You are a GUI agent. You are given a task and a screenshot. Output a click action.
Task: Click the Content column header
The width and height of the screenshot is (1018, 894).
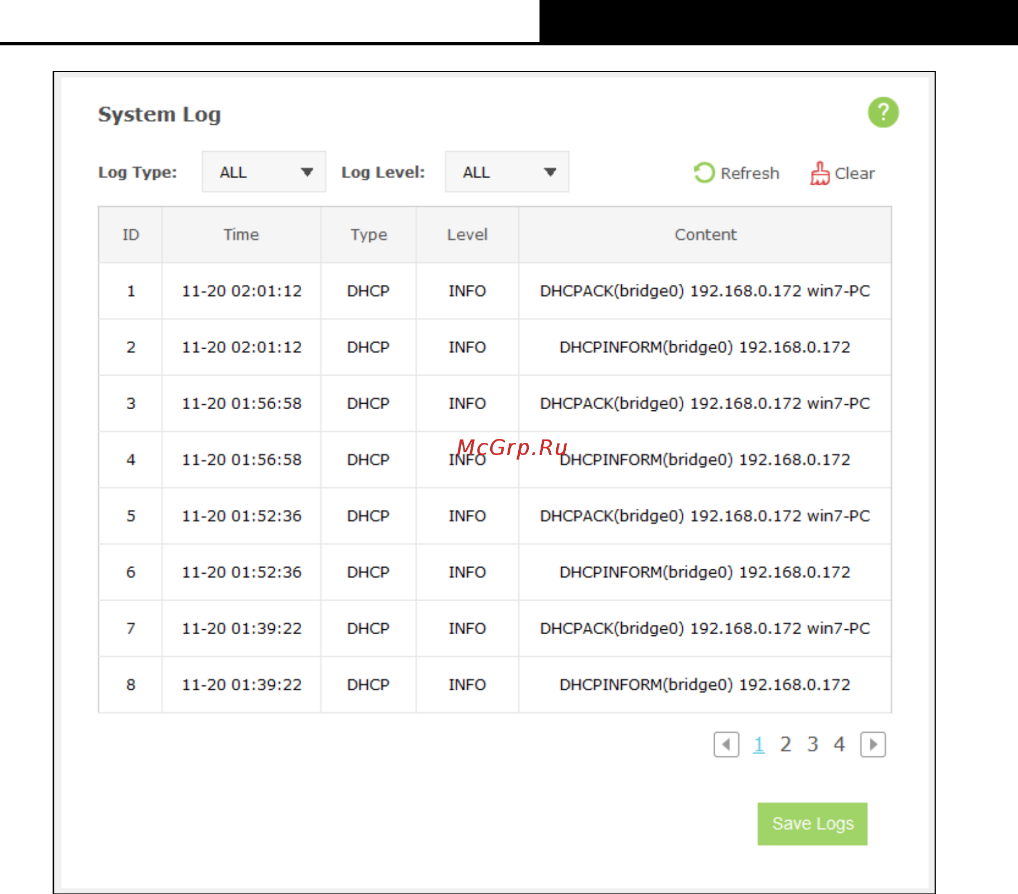pos(705,235)
